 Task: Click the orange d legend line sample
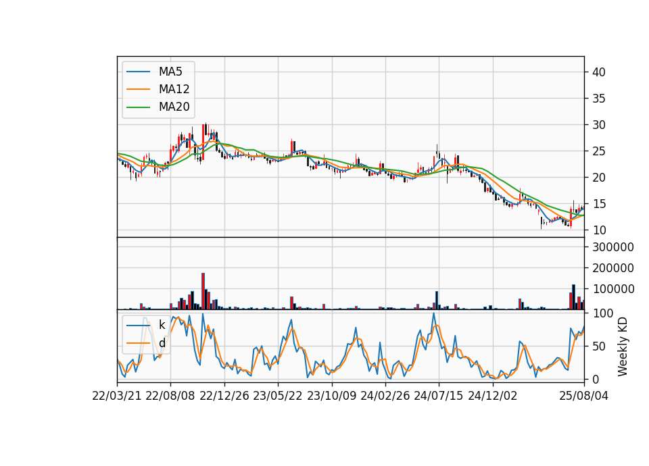138,343
